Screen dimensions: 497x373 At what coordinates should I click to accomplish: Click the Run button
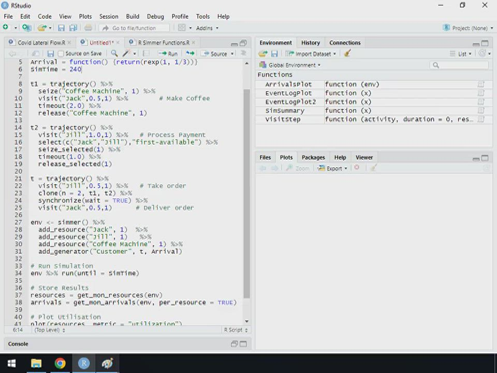(x=169, y=53)
